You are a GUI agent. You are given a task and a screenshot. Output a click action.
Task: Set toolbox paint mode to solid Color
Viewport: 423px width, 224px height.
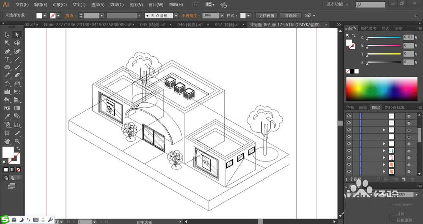tap(6, 169)
